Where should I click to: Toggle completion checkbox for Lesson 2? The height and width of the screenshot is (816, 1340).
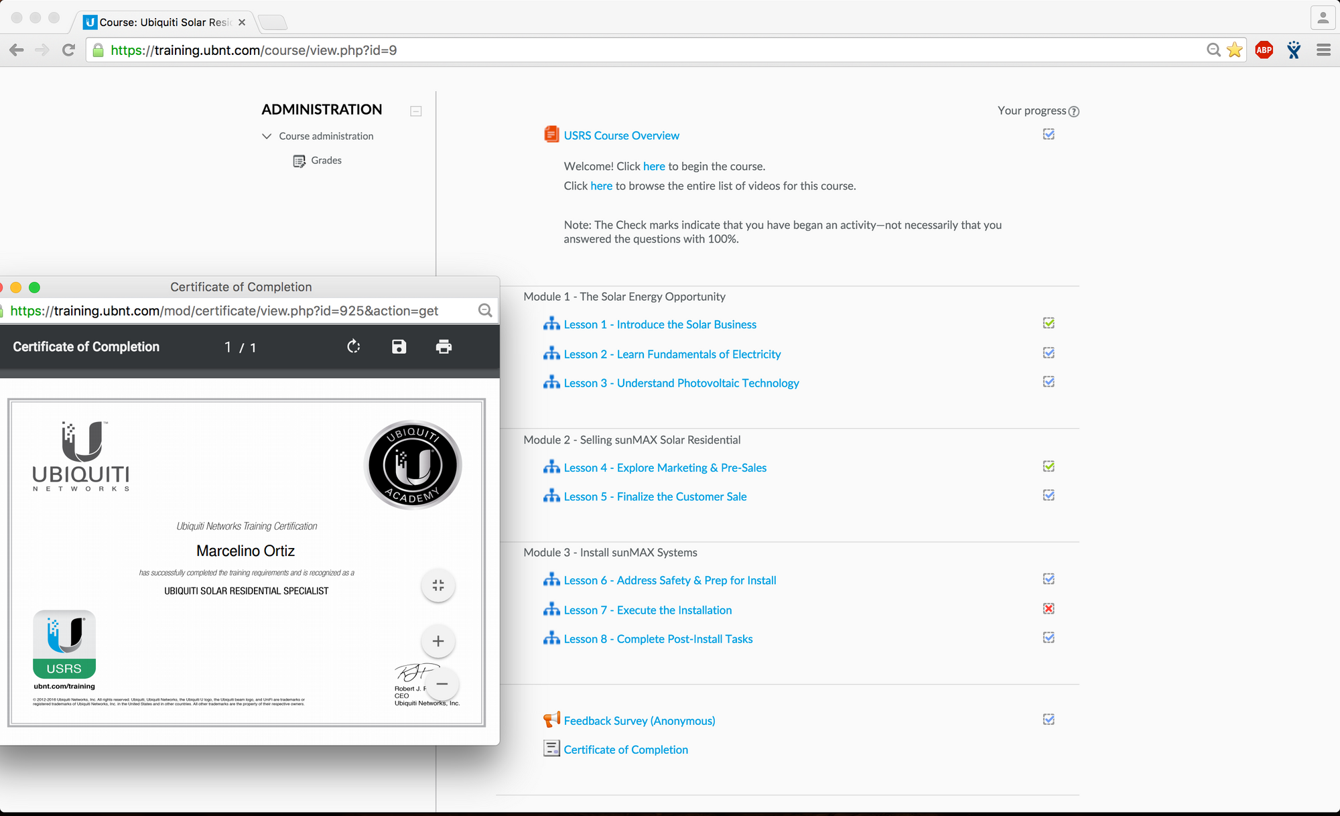click(x=1049, y=353)
